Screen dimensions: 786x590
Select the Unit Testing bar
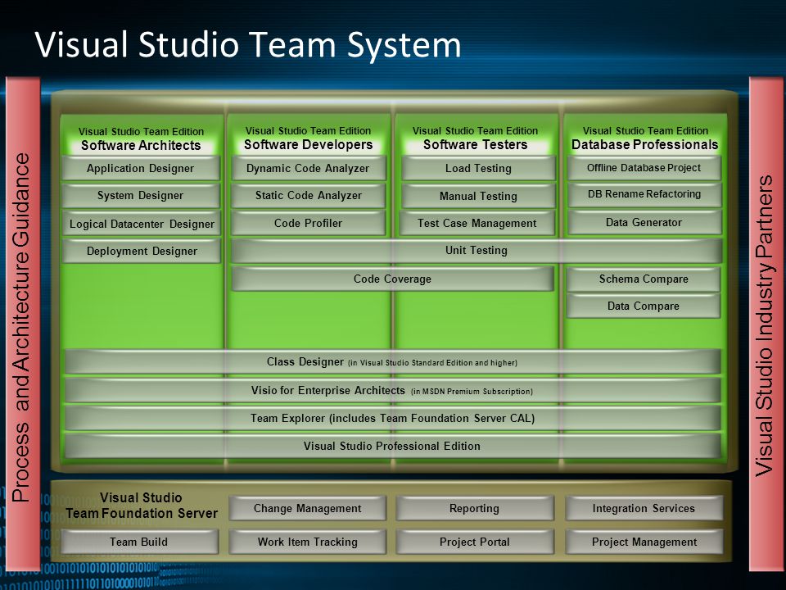click(477, 251)
